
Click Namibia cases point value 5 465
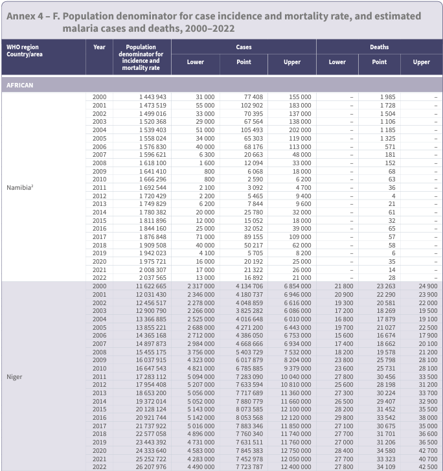(255, 196)
